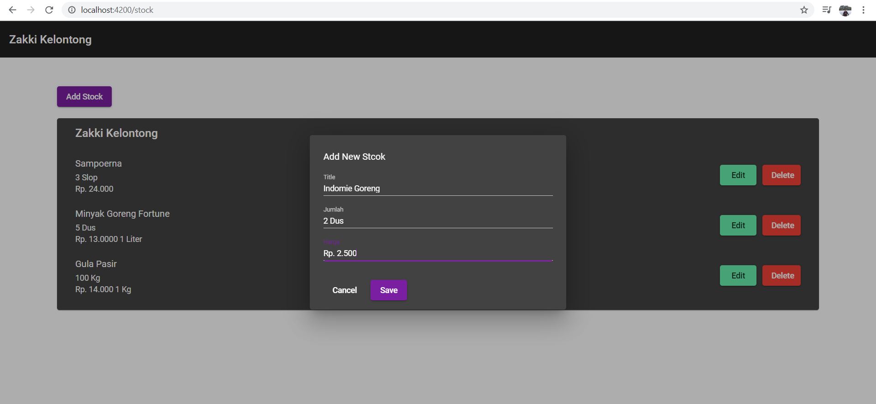This screenshot has width=876, height=404.
Task: Edit the Sampoerna stock item
Action: coord(738,175)
